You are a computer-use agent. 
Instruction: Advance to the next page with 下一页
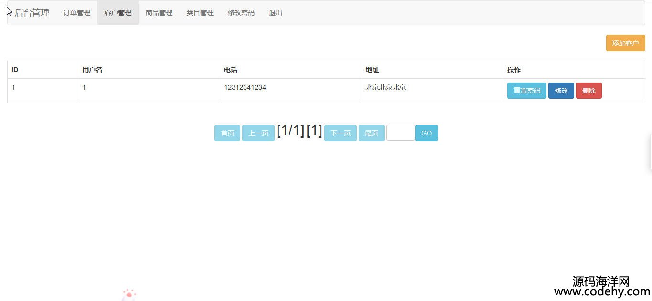tap(341, 133)
